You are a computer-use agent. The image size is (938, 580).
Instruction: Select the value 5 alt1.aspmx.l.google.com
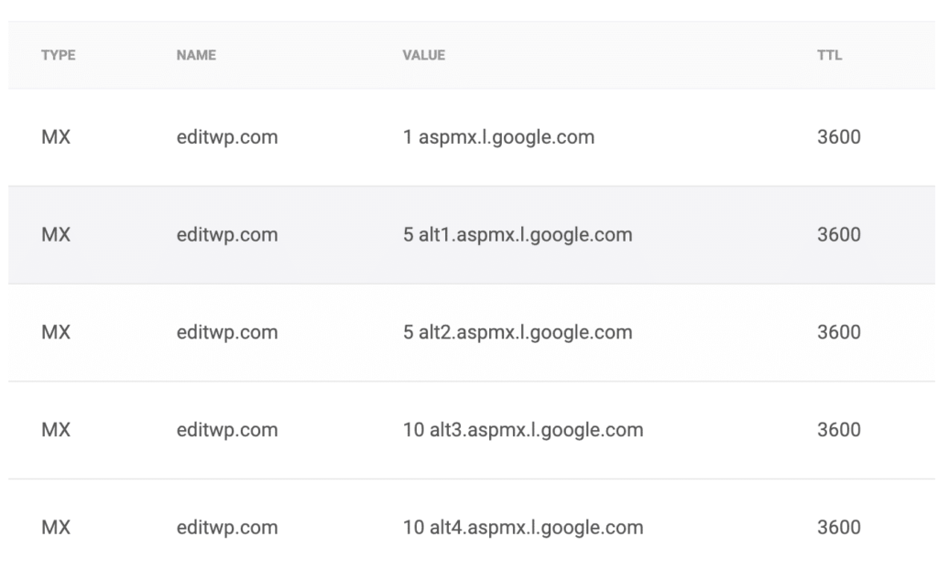click(x=518, y=235)
